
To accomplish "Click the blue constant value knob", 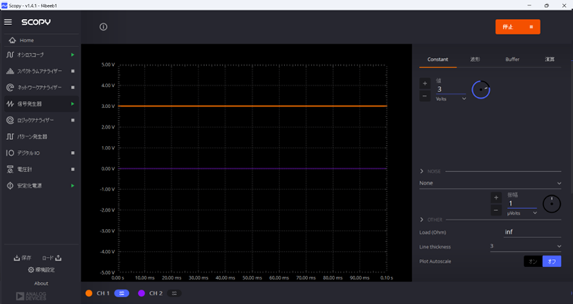I will tap(481, 89).
